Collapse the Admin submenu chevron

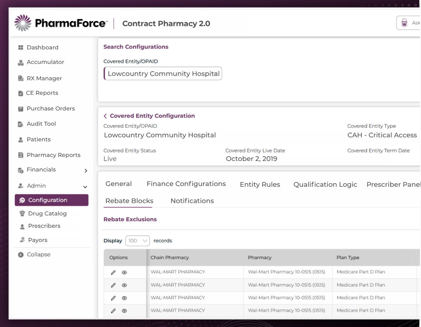click(x=85, y=187)
